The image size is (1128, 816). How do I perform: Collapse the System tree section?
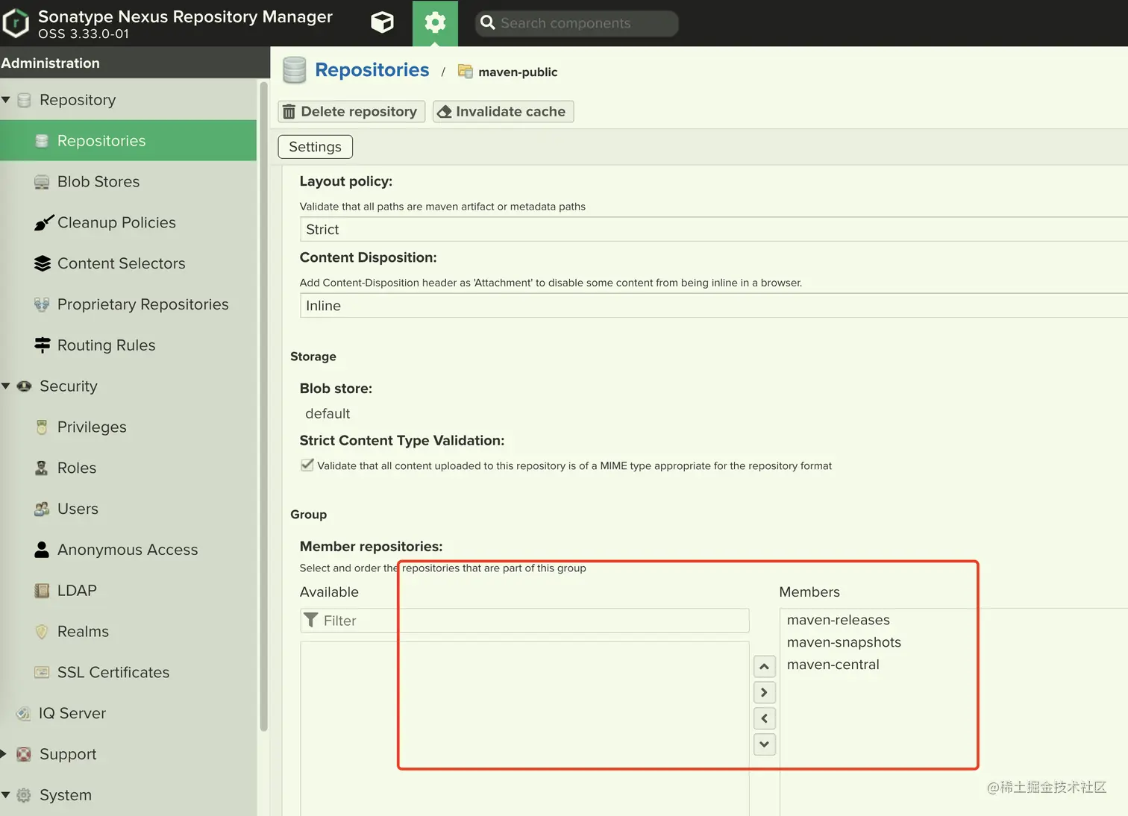pyautogui.click(x=6, y=795)
